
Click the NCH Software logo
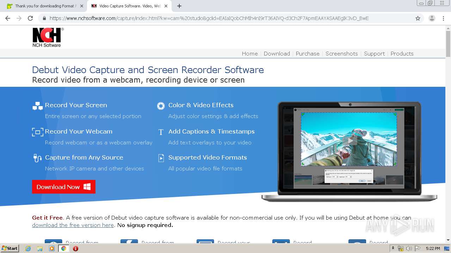pos(48,37)
